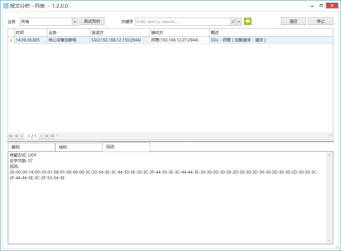Go to previous page pager arrow

point(22,136)
